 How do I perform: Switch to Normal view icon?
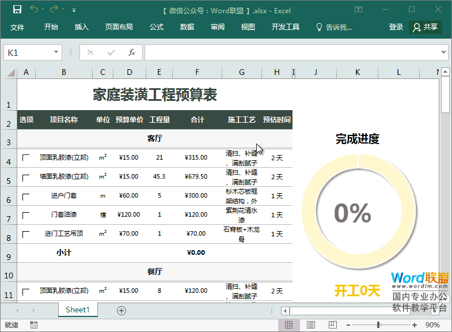click(288, 325)
